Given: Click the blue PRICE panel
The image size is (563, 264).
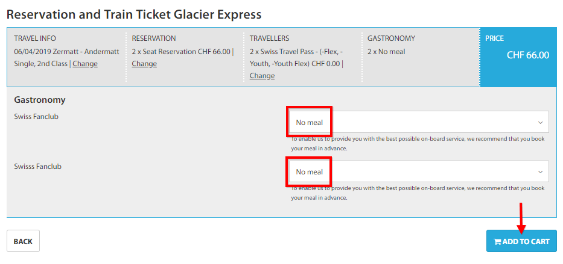Looking at the screenshot, I should (521, 57).
